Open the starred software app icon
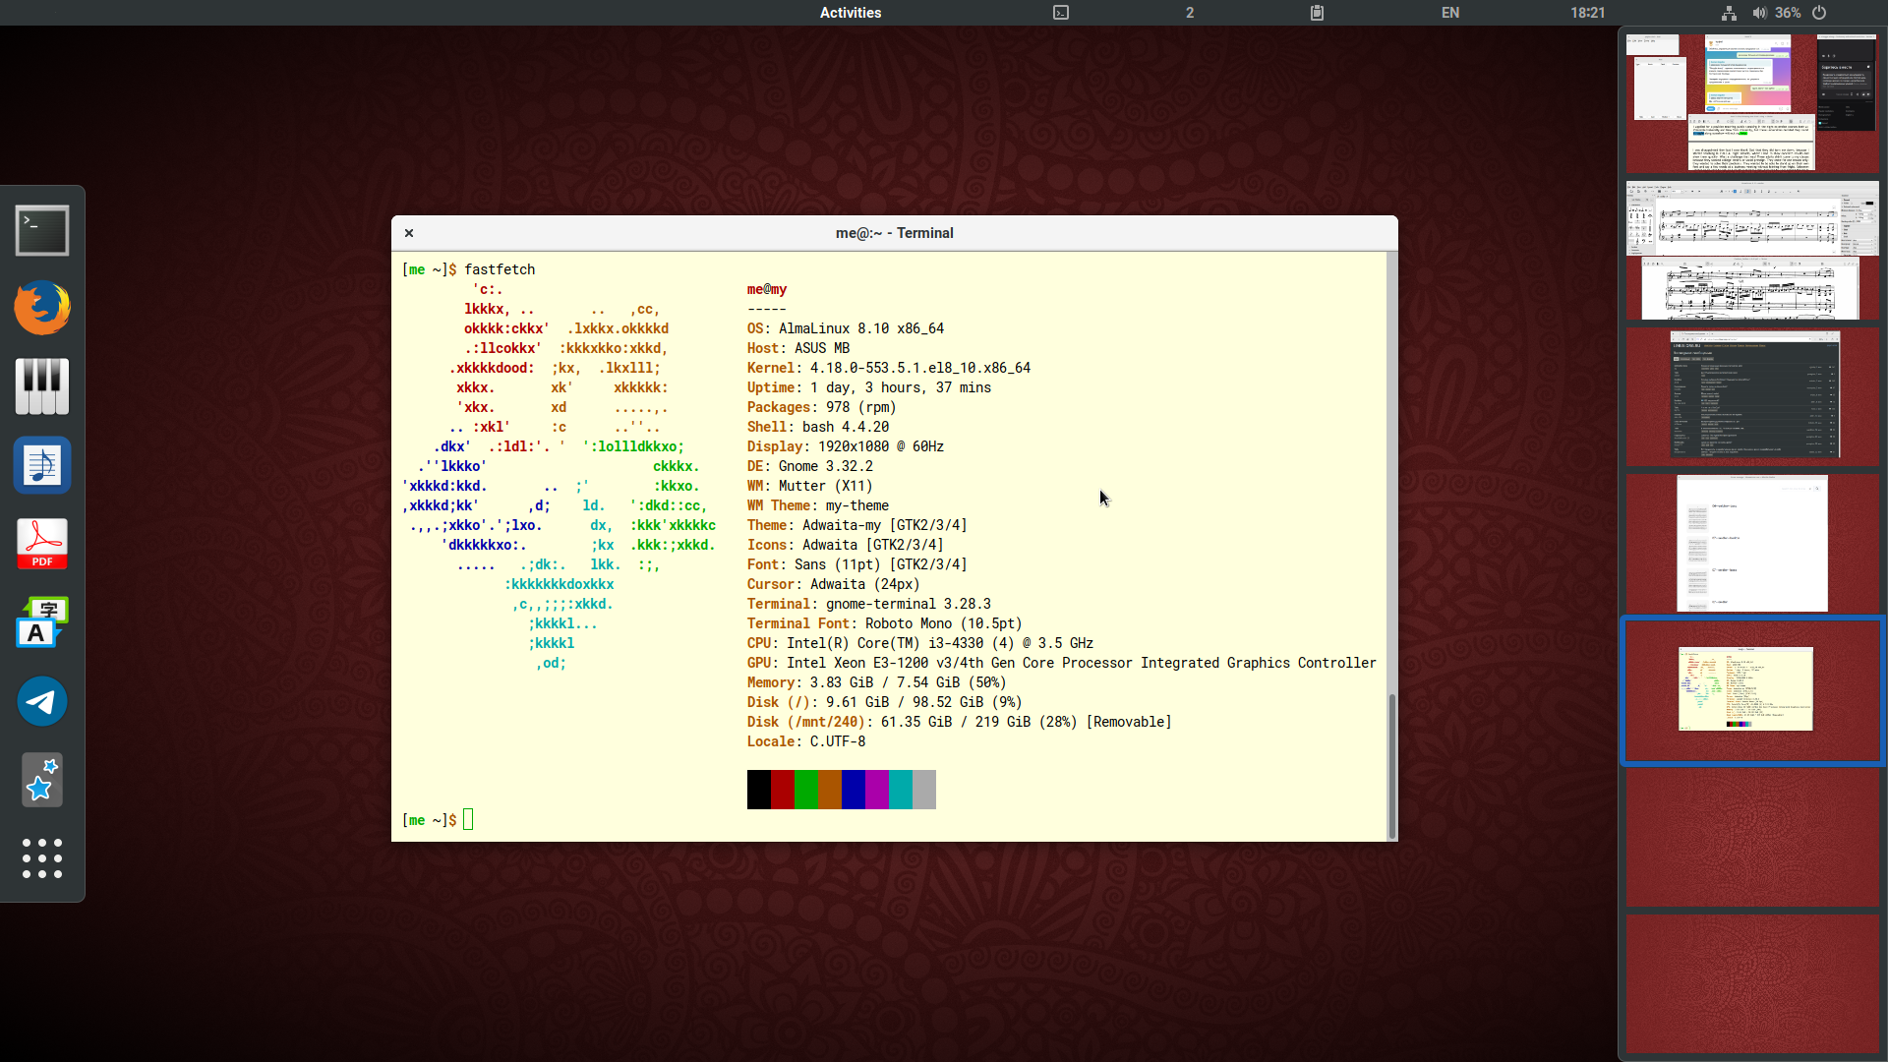1888x1062 pixels. (x=42, y=780)
